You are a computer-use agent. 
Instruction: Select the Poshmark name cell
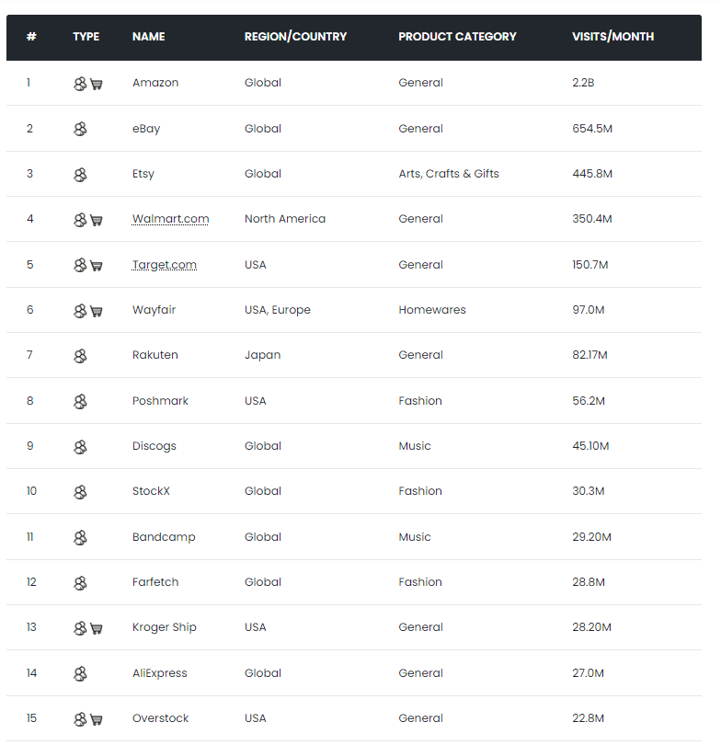point(160,401)
